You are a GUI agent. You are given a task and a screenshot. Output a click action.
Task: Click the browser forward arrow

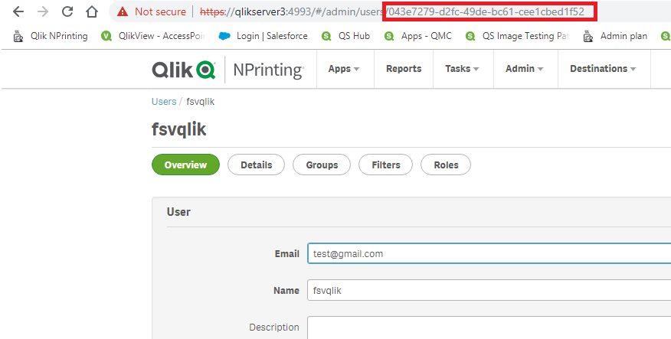click(43, 11)
